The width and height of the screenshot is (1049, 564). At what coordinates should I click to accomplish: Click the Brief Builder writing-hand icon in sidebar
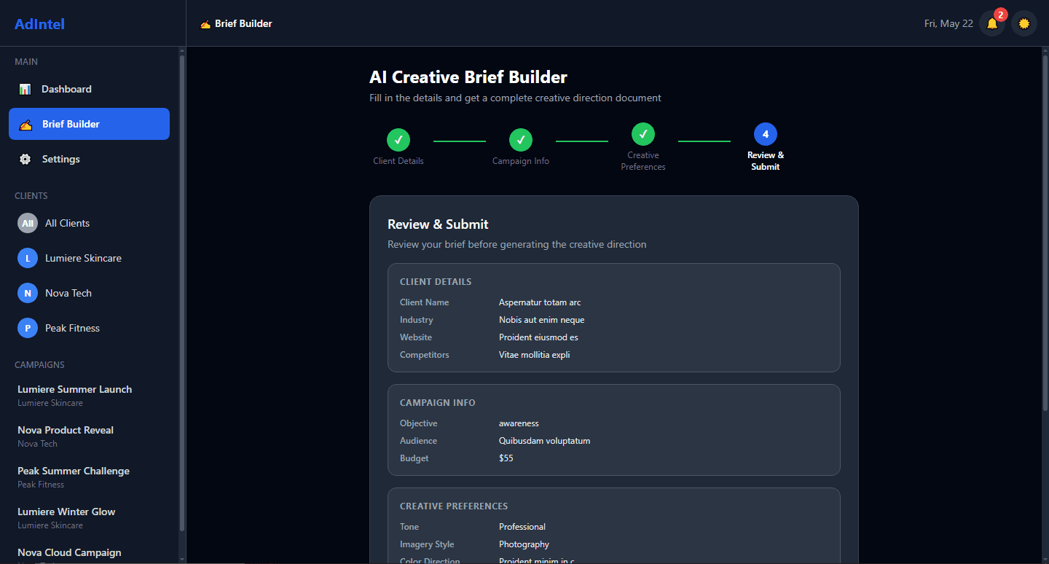coord(25,124)
